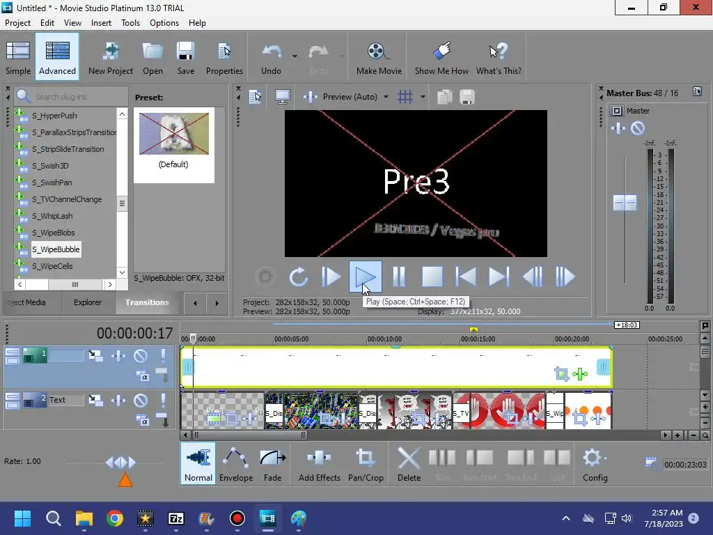The image size is (713, 535).
Task: Open the Tools menu
Action: pyautogui.click(x=130, y=23)
